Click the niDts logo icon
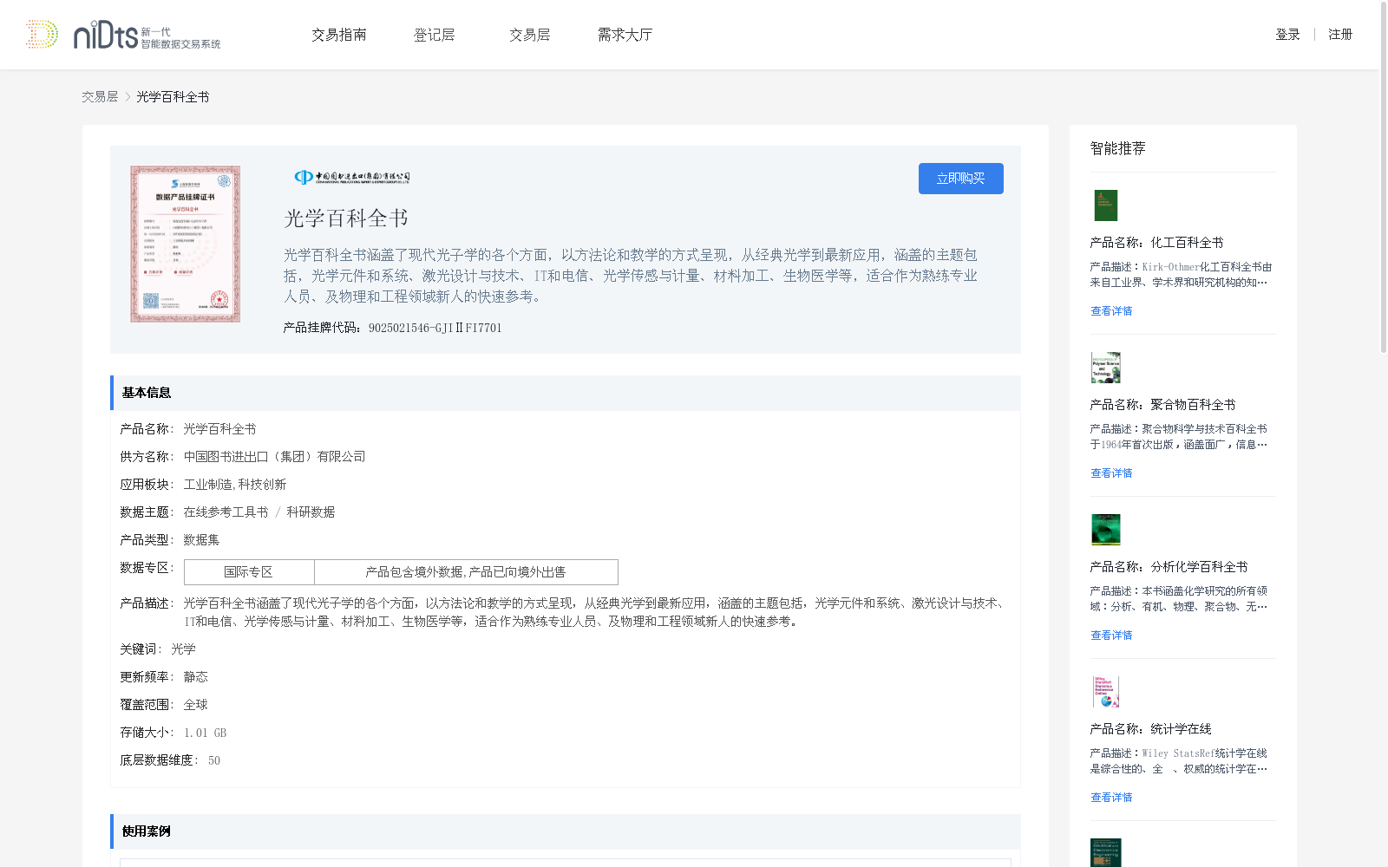 122,35
